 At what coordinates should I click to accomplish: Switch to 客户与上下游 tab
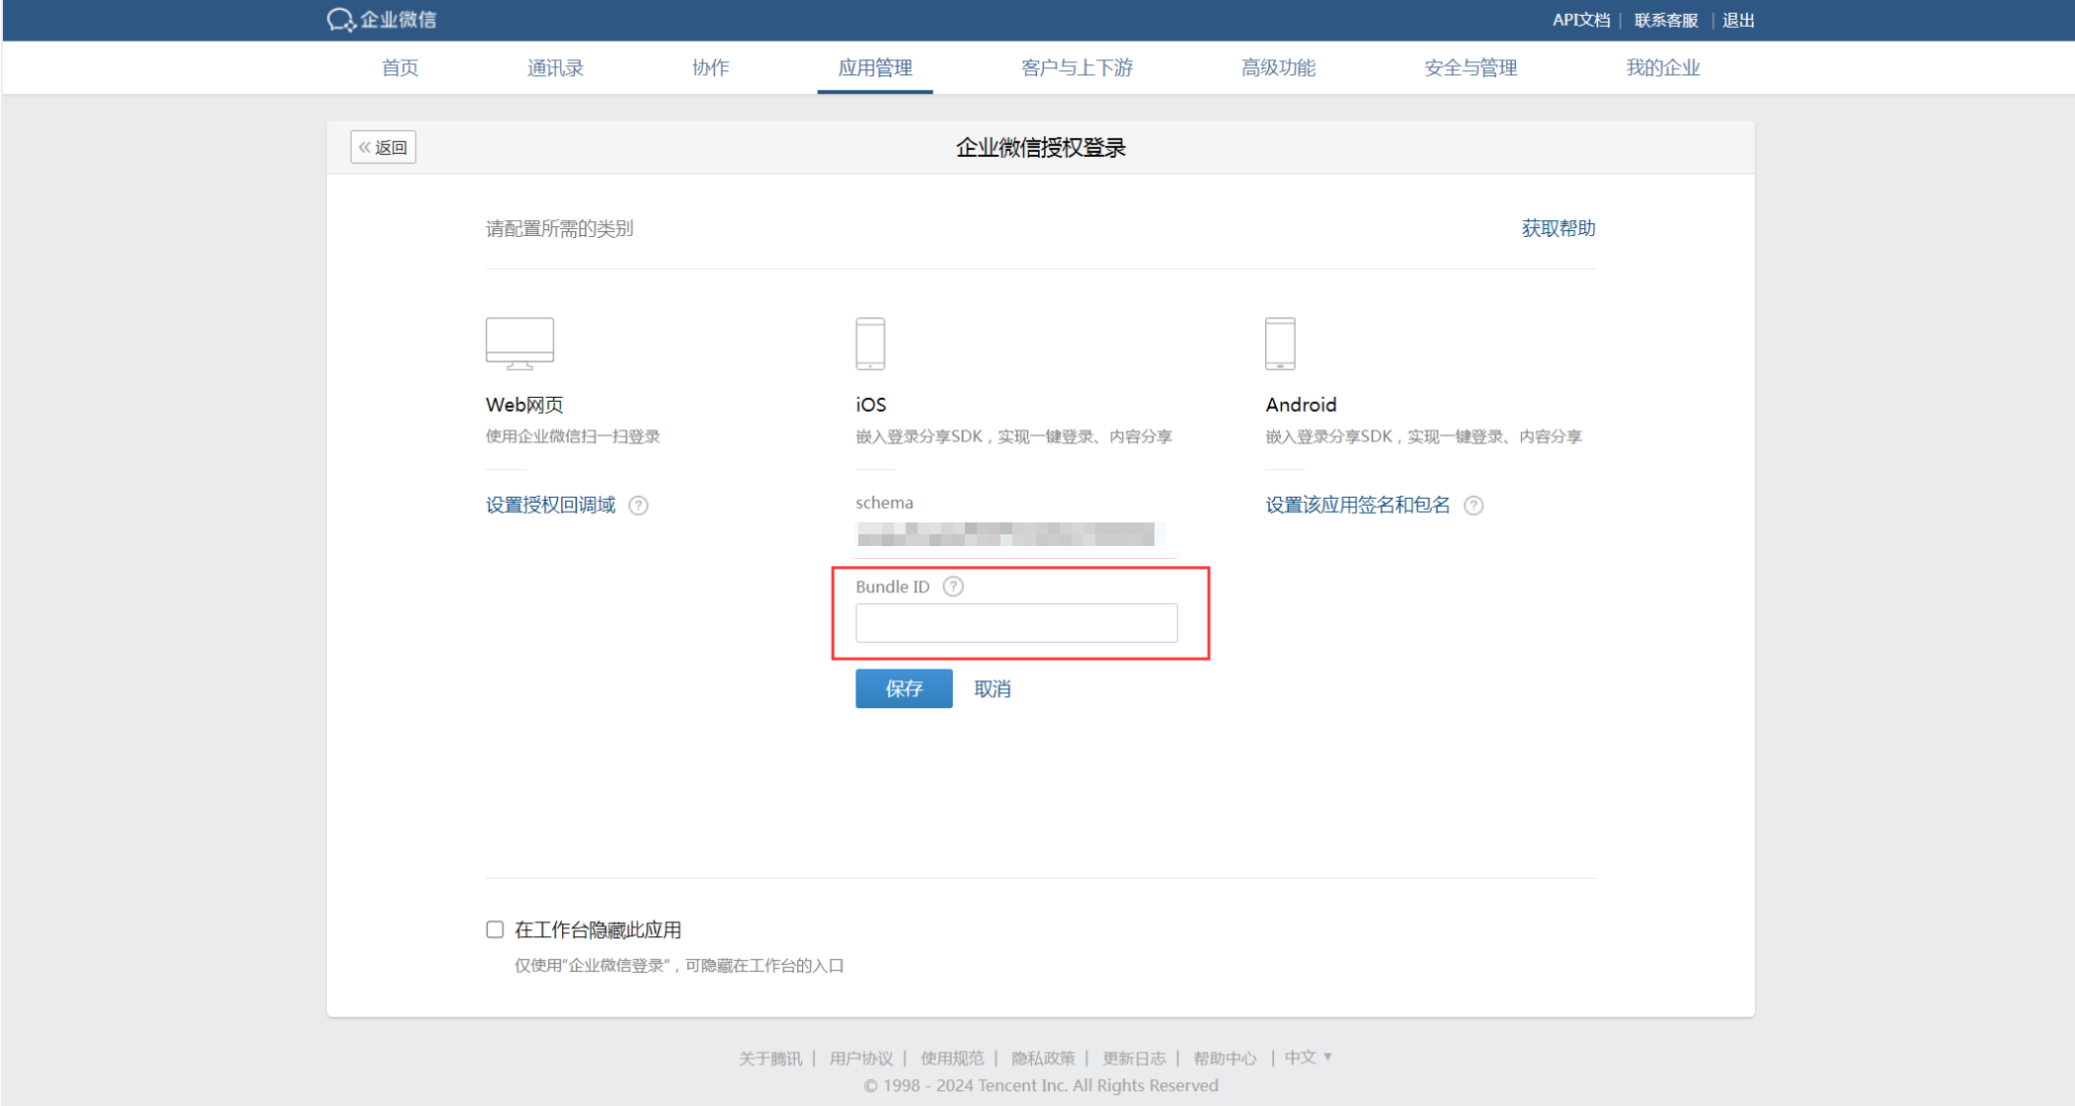[1077, 68]
